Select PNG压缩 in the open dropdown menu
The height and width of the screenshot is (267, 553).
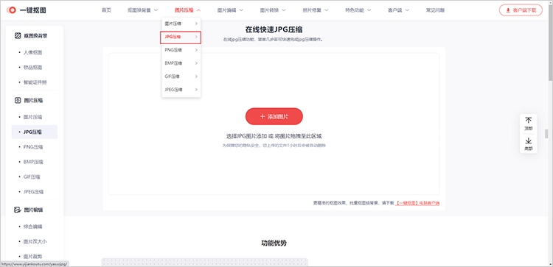point(181,50)
